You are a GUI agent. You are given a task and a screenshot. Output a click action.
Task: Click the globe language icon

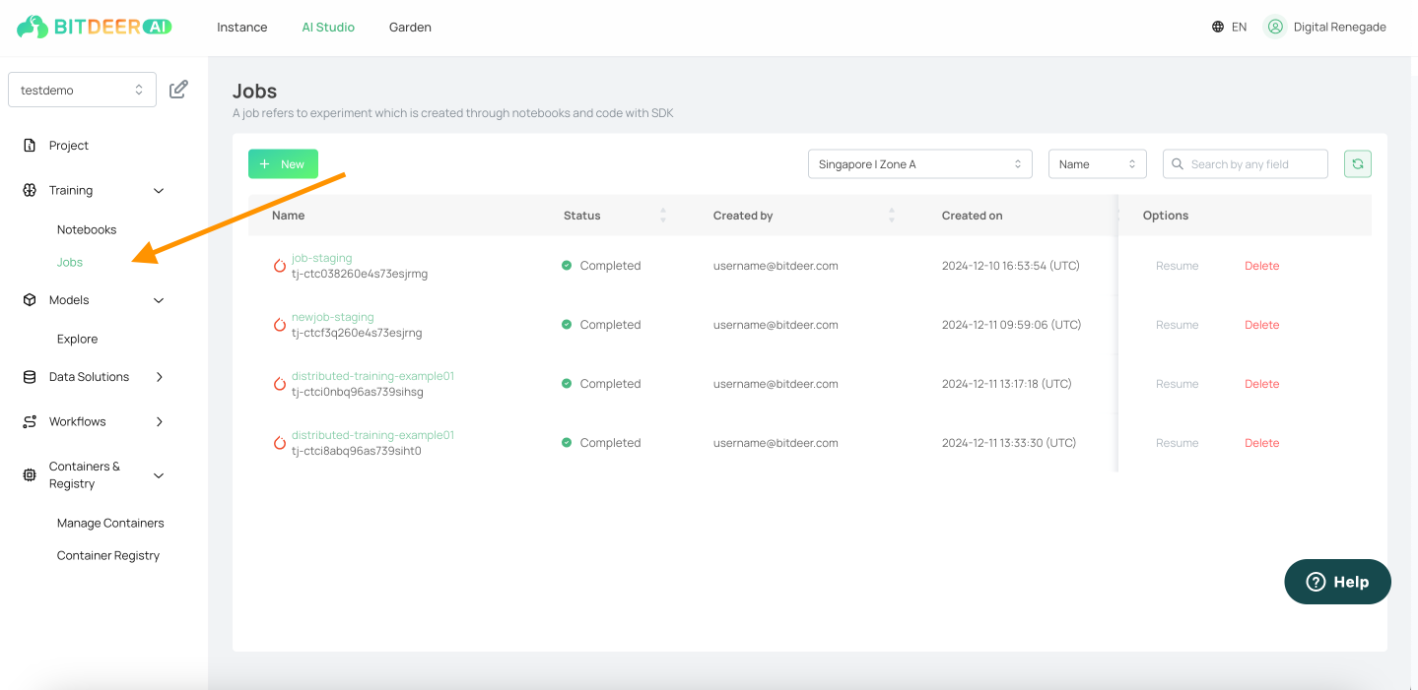click(1218, 28)
